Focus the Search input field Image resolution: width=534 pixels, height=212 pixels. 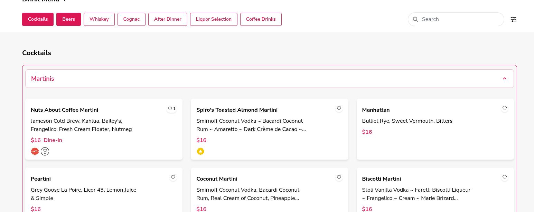[x=460, y=19]
